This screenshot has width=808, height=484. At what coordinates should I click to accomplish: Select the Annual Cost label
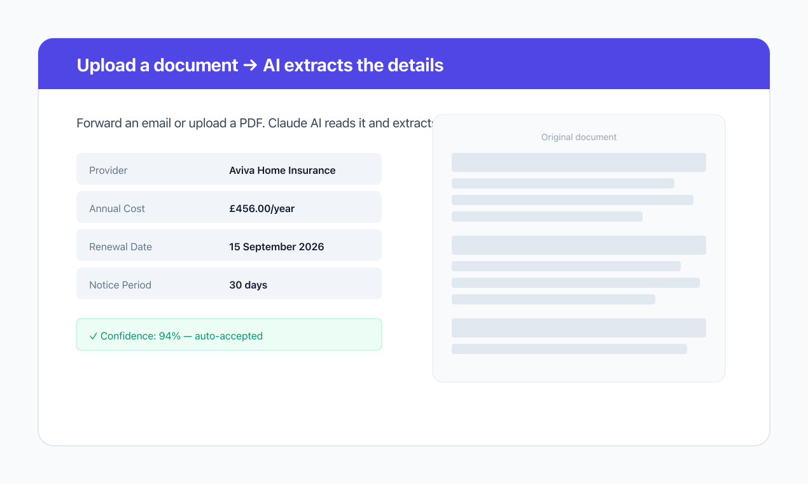[x=117, y=208]
